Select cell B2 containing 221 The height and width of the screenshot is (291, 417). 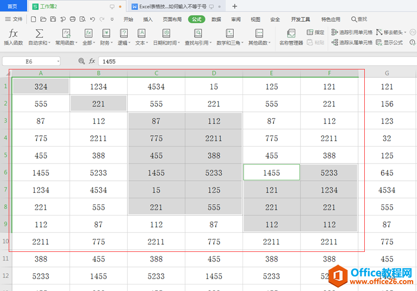tap(98, 104)
